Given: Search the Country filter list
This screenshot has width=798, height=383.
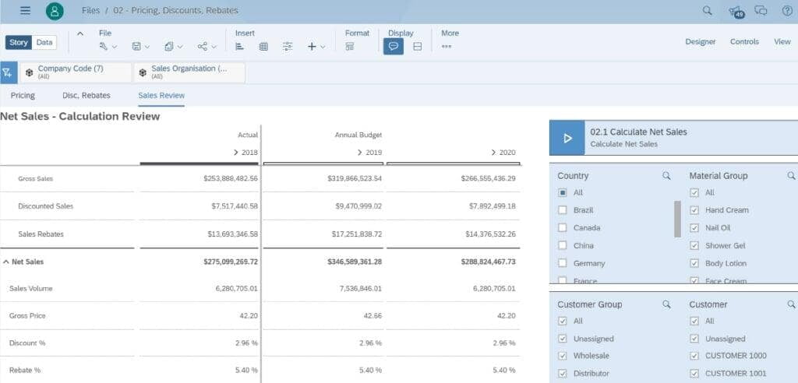Looking at the screenshot, I should pos(666,176).
